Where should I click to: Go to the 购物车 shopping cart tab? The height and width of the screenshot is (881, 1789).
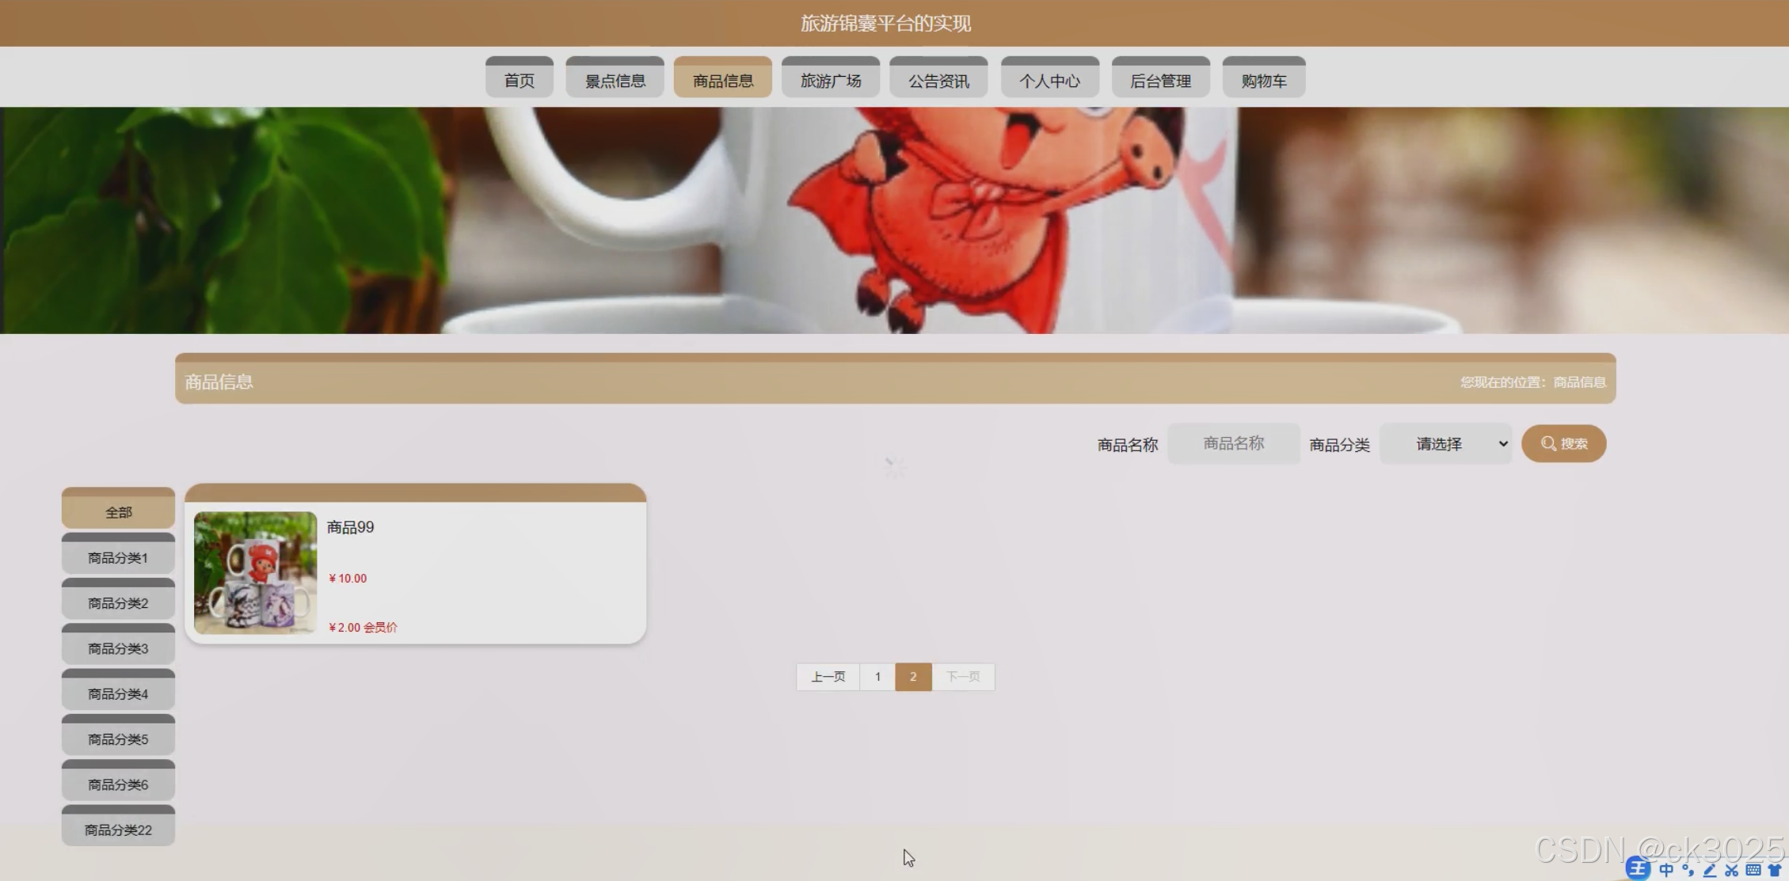pyautogui.click(x=1263, y=80)
